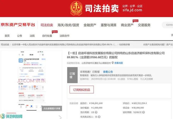
Task: Click help icon next to 竞价周期 1天
Action: (x=96, y=112)
